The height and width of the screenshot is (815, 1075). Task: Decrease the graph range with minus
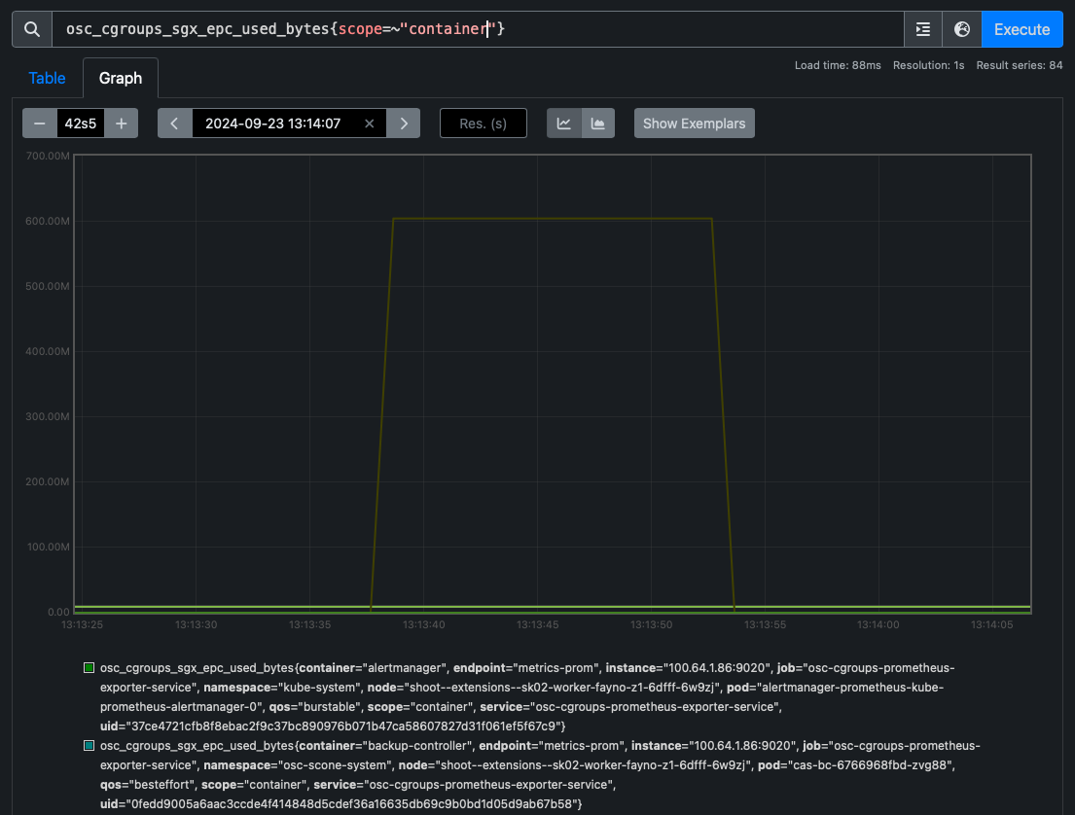coord(40,124)
